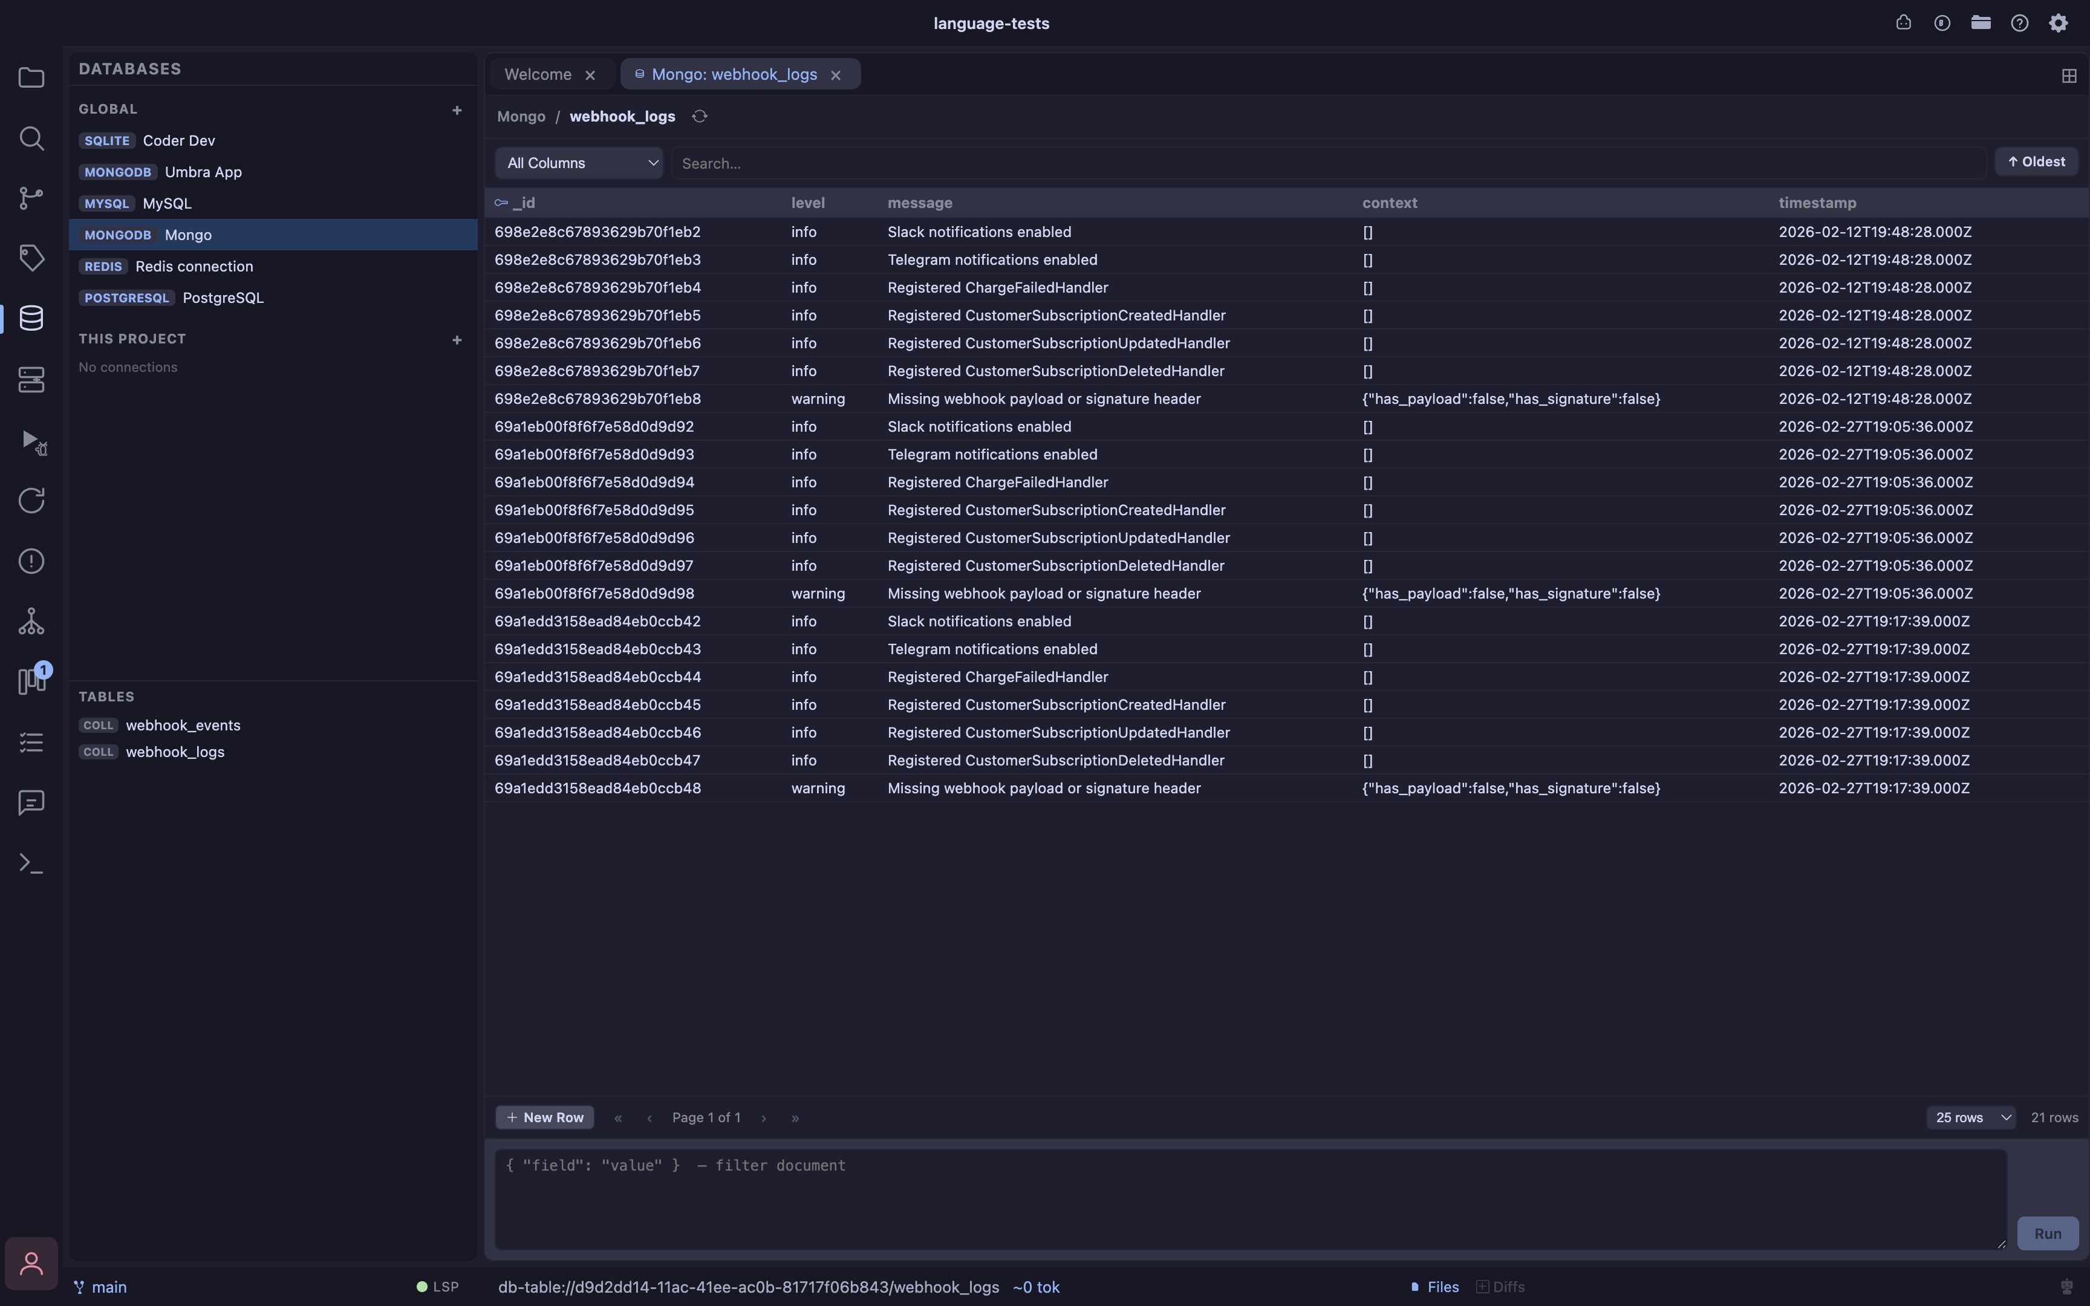
Task: Open the network tree sidebar icon
Action: 31,621
